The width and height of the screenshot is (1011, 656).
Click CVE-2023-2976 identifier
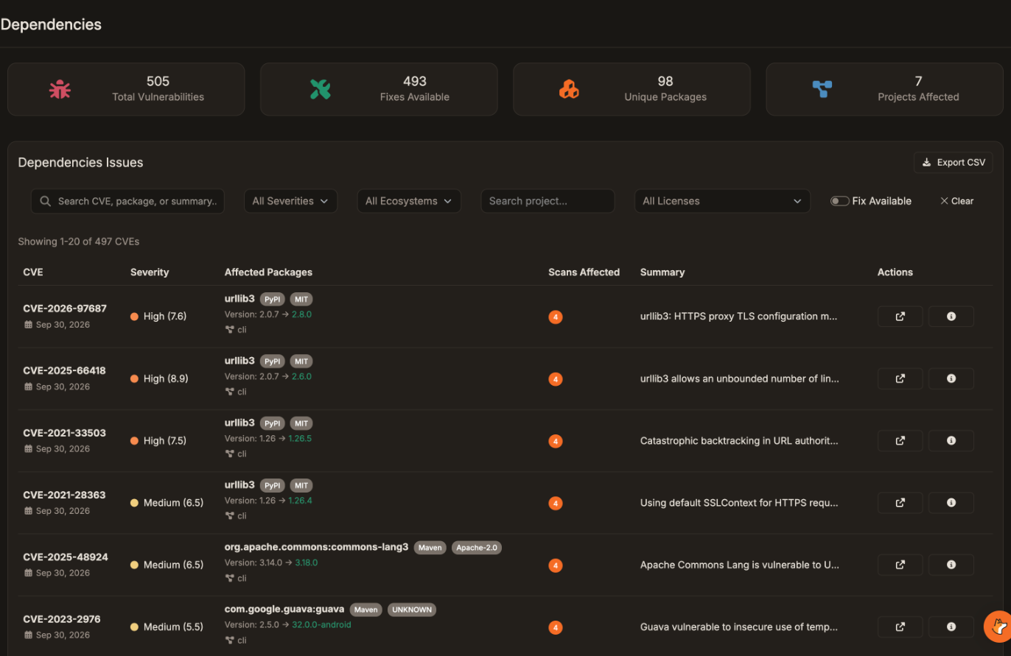[x=61, y=619]
